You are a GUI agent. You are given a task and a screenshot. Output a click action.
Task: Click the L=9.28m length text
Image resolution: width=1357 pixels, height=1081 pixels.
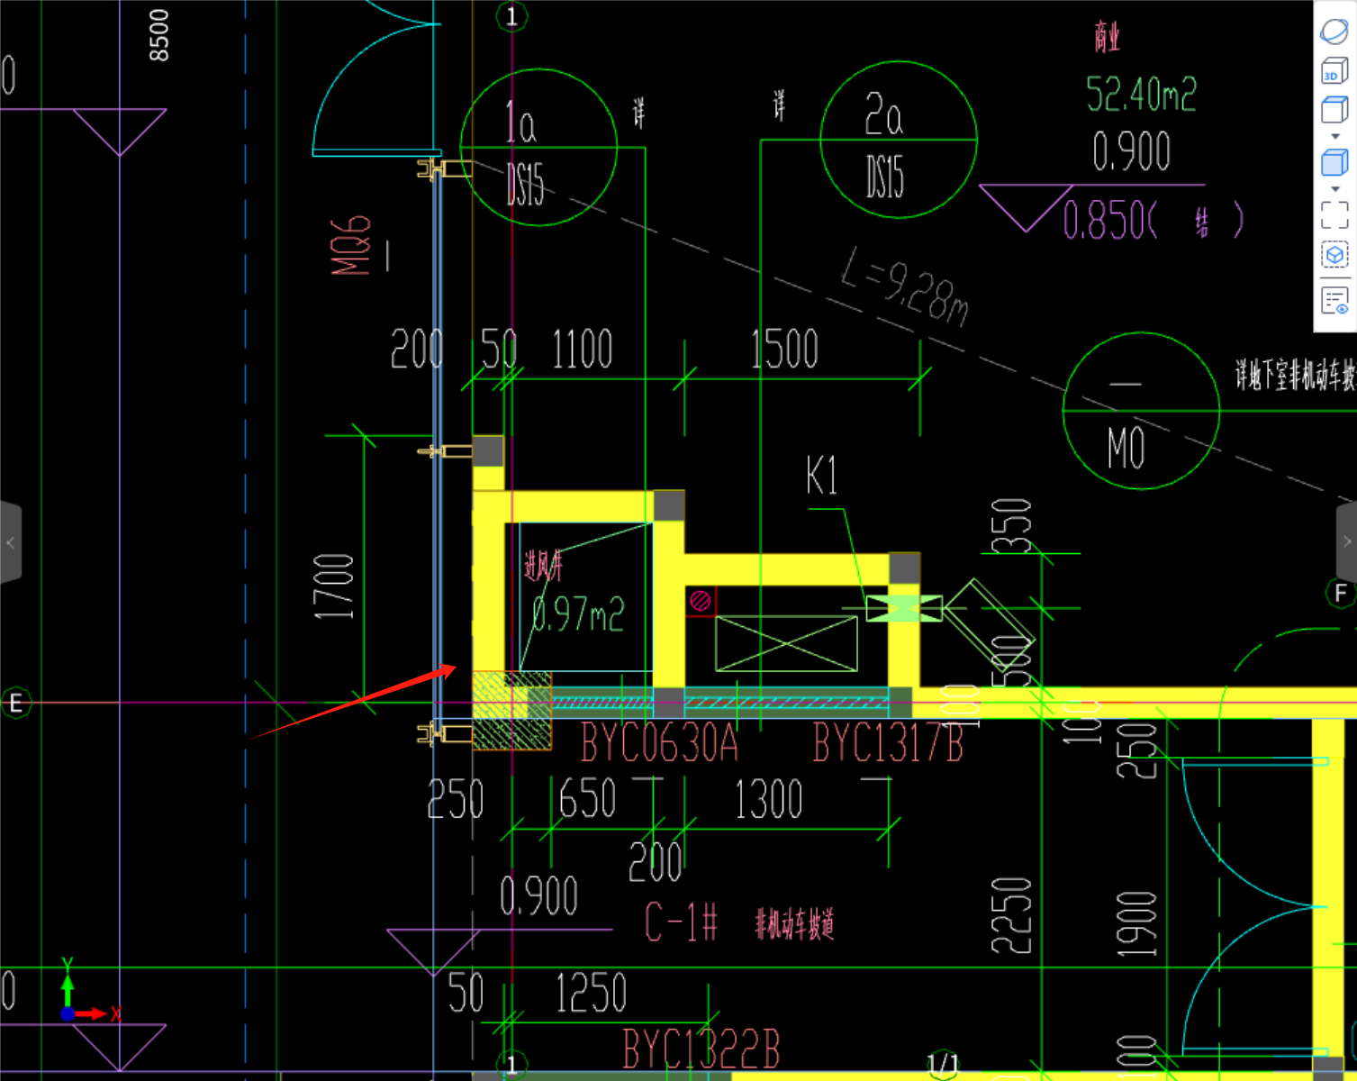click(x=905, y=287)
